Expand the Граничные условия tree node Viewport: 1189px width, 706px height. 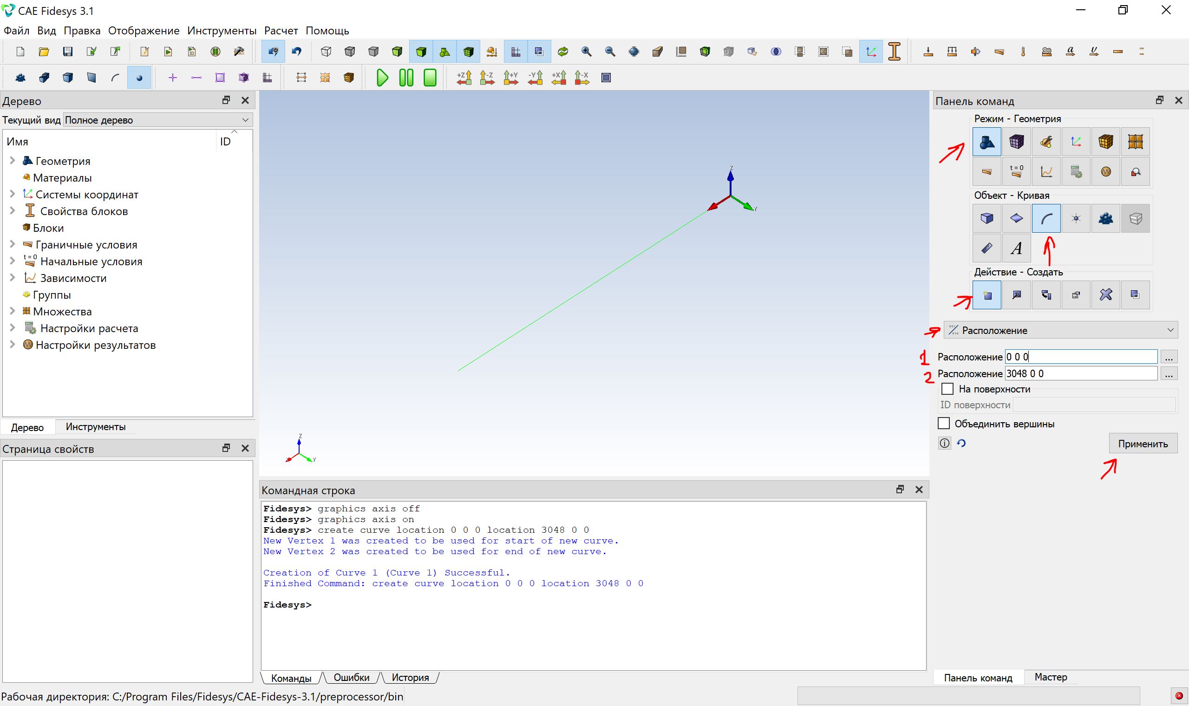pyautogui.click(x=13, y=244)
